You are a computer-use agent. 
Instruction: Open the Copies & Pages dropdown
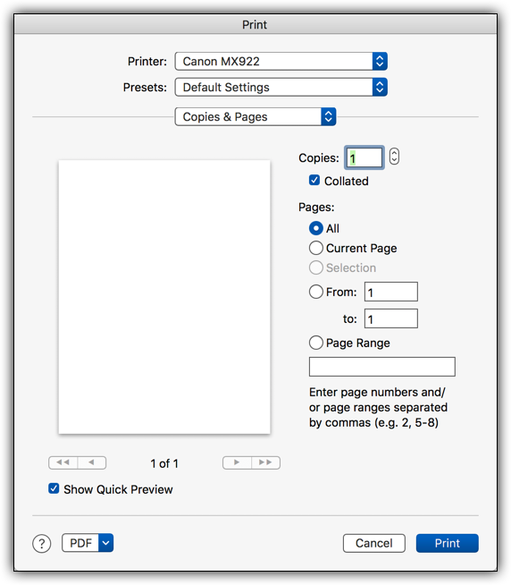255,117
